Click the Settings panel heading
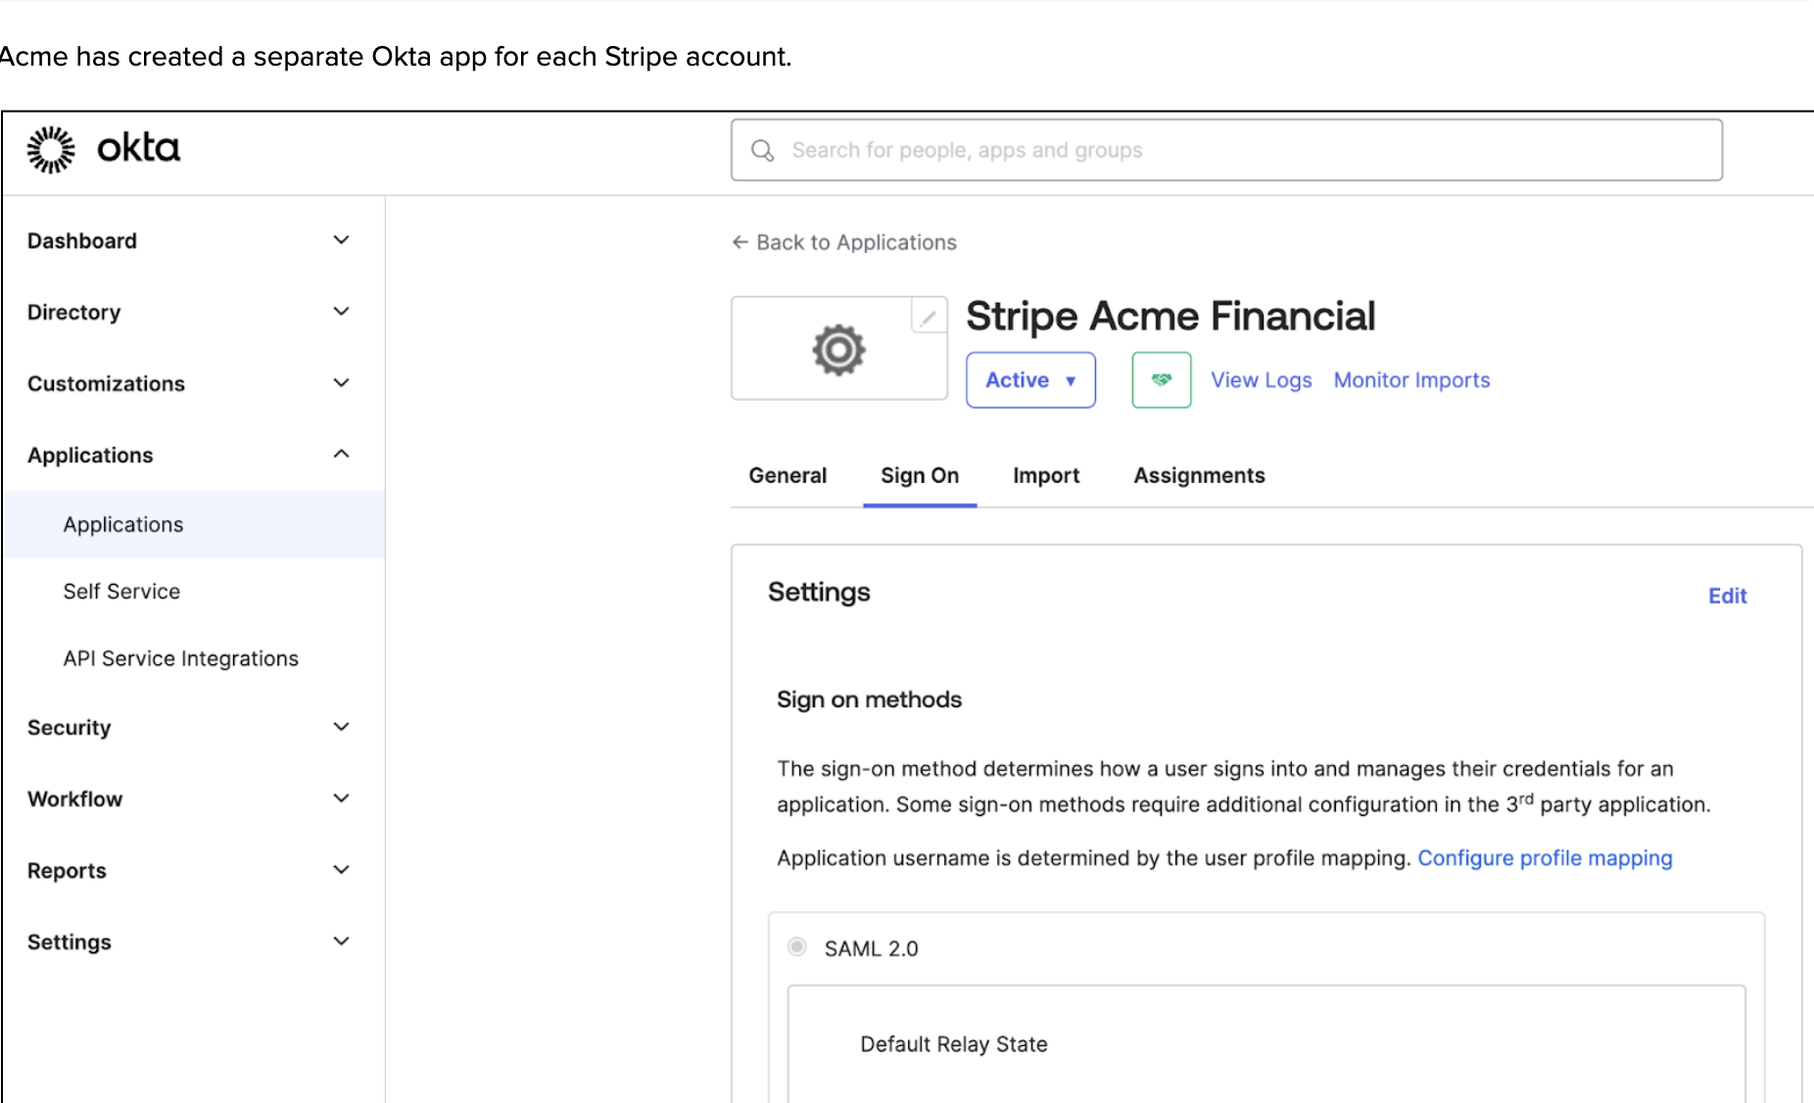The image size is (1814, 1103). coord(819,592)
